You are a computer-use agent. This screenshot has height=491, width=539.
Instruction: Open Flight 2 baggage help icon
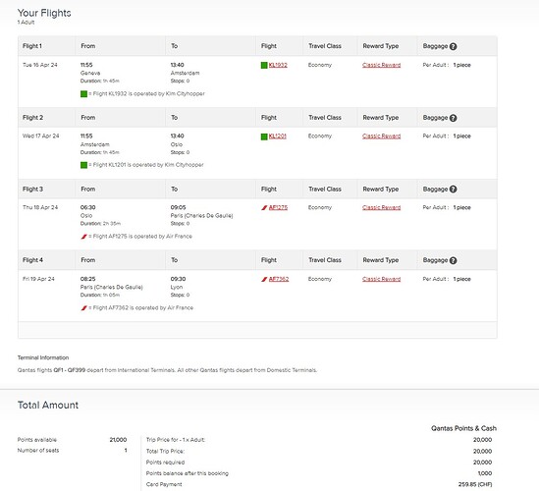click(x=453, y=118)
